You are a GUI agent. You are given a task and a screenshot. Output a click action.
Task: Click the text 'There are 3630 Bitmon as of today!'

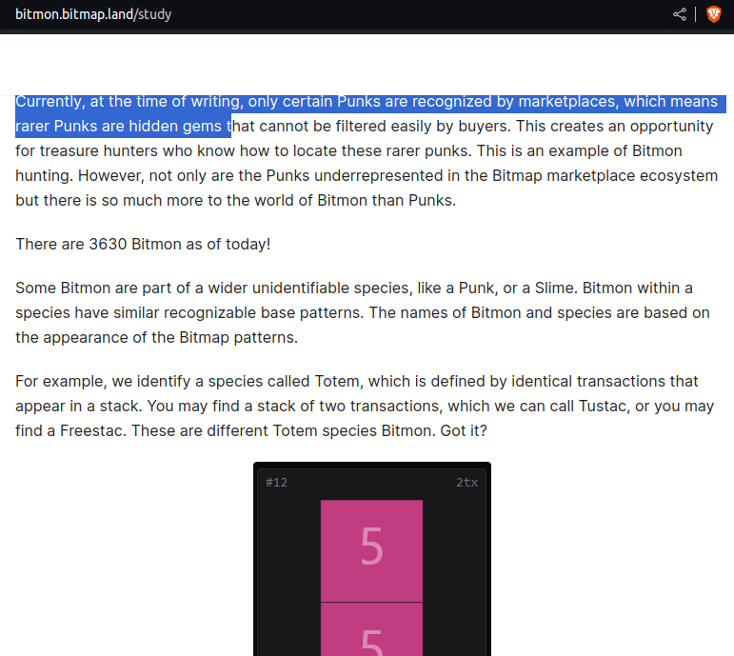143,244
